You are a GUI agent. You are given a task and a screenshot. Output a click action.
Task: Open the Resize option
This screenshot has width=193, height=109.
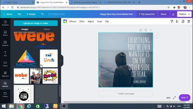click(31, 14)
